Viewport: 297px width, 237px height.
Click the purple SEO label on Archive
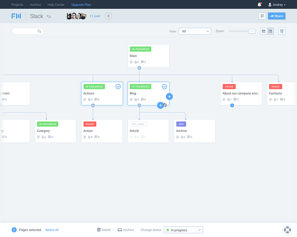[x=181, y=124]
